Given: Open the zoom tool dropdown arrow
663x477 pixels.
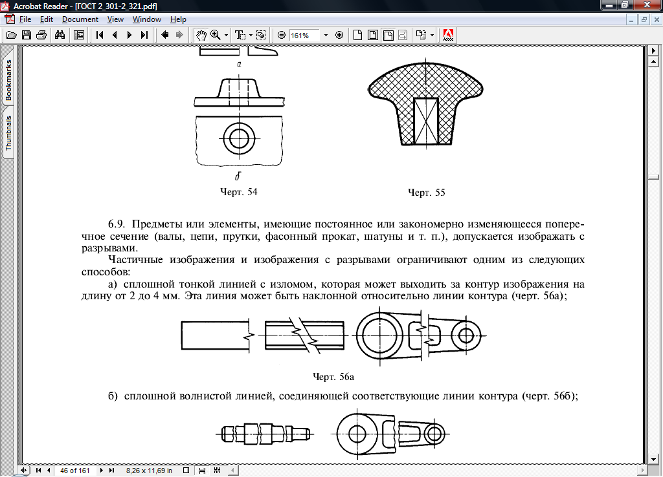Looking at the screenshot, I should [226, 36].
